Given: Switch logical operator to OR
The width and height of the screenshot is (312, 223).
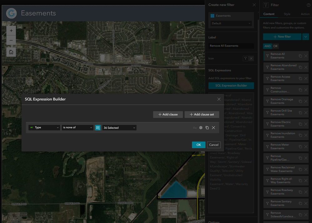Looking at the screenshot, I should (x=275, y=46).
